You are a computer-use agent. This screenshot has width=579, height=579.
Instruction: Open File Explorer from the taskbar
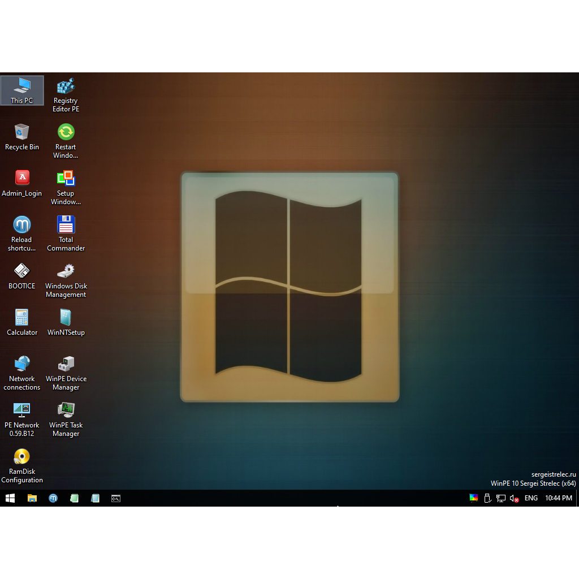coord(32,498)
